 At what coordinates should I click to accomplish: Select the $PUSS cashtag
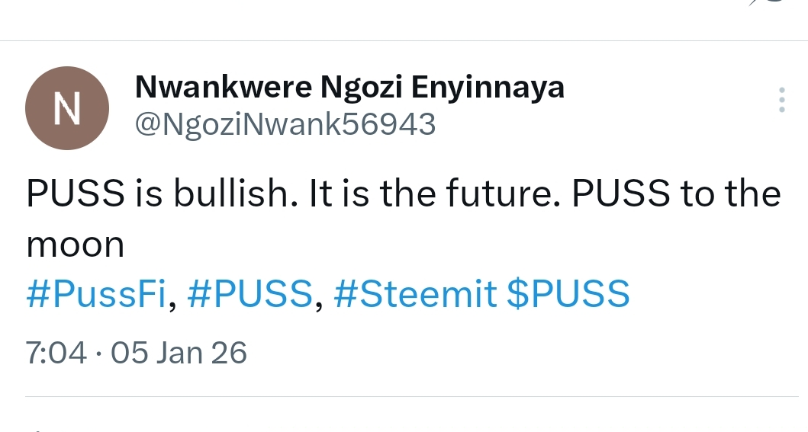pos(568,294)
